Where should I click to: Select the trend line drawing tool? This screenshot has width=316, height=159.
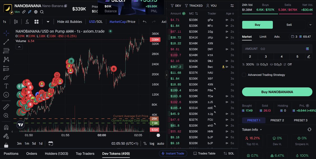click(6, 42)
